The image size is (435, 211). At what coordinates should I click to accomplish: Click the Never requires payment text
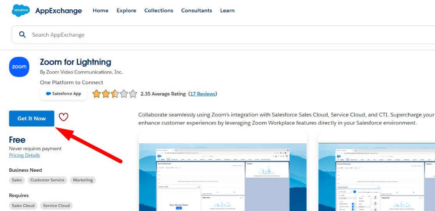pyautogui.click(x=35, y=149)
